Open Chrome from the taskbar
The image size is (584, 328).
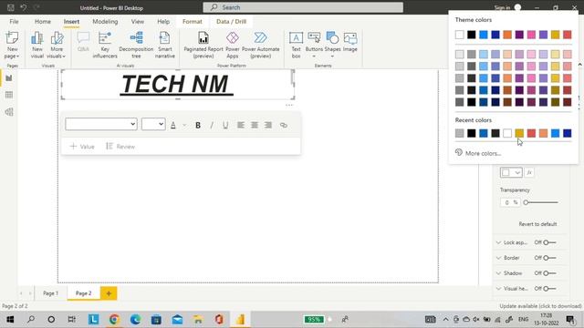coord(114,319)
